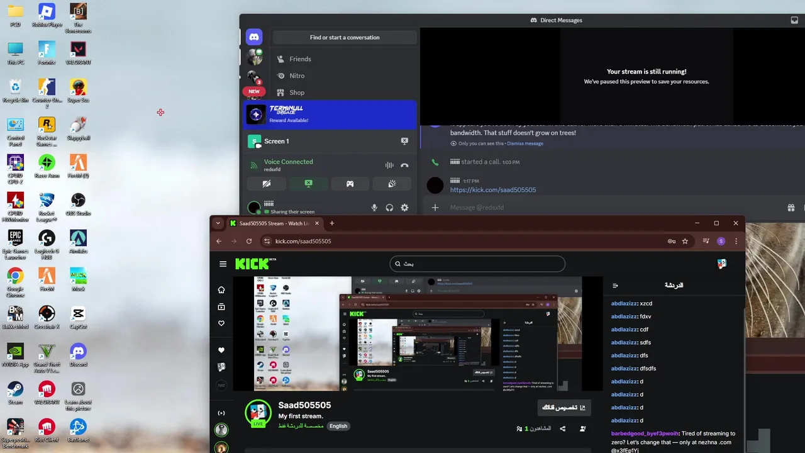The image size is (805, 453).
Task: Open Discord server with red badge 3
Action: click(254, 78)
